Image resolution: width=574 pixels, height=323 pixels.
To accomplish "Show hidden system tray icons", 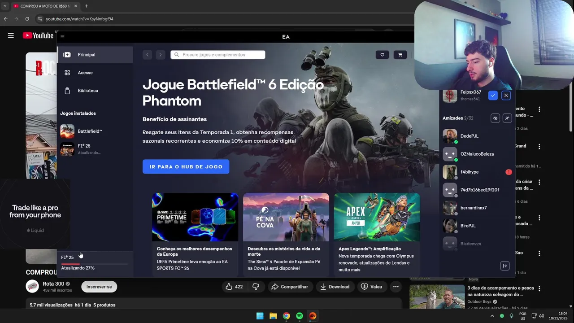I will pyautogui.click(x=492, y=316).
